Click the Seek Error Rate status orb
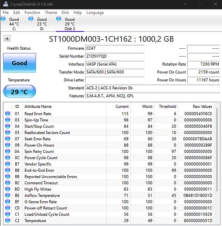Screen dimensions: 222x226 (7, 139)
